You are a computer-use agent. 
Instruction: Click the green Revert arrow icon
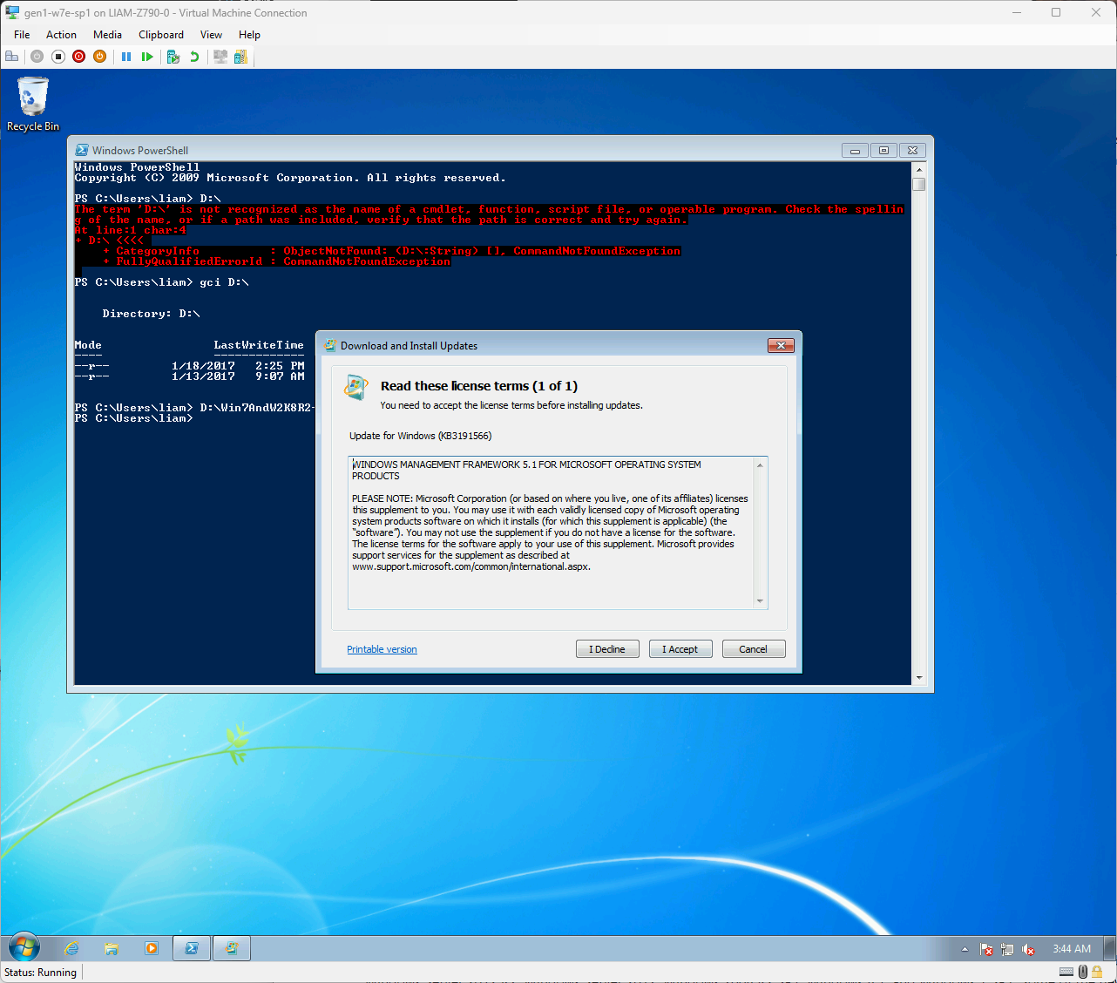pos(194,57)
